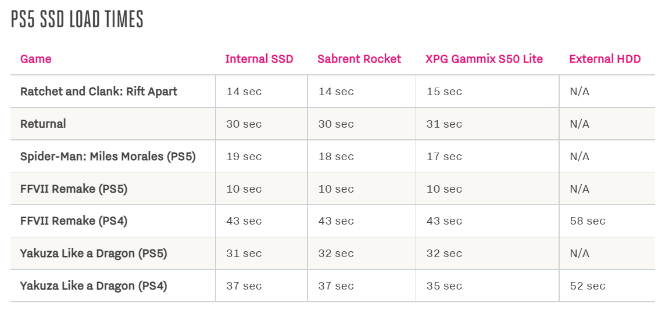Click the 18 sec Sabrent Rocket cell
This screenshot has width=669, height=311.
click(335, 156)
